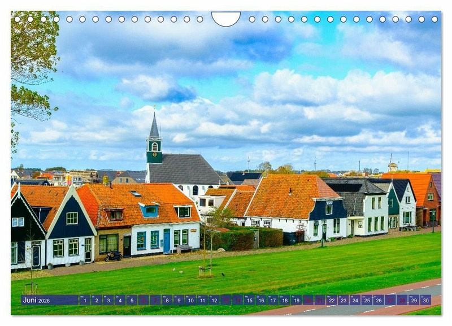Select date cell 24 in the calendar strip

coord(355,300)
